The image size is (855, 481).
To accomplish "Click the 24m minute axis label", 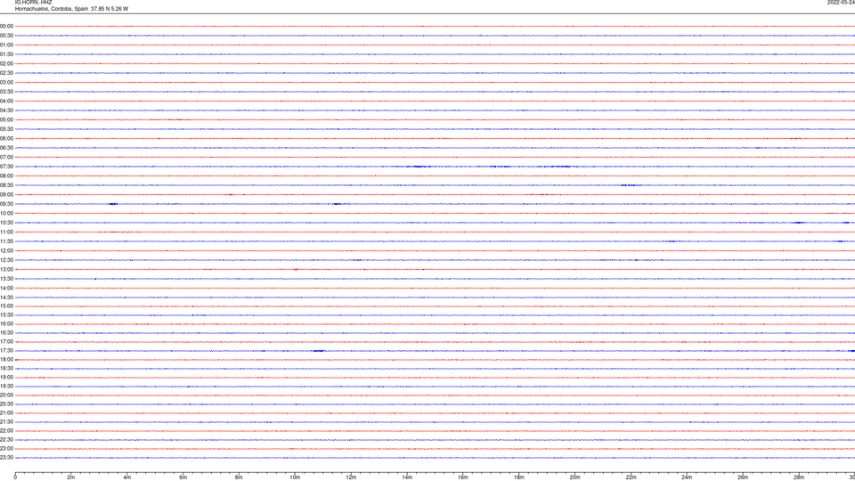I will click(x=687, y=477).
